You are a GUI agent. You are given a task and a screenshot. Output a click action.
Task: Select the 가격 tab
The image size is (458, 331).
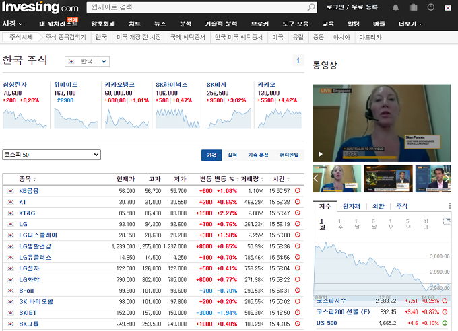(211, 155)
